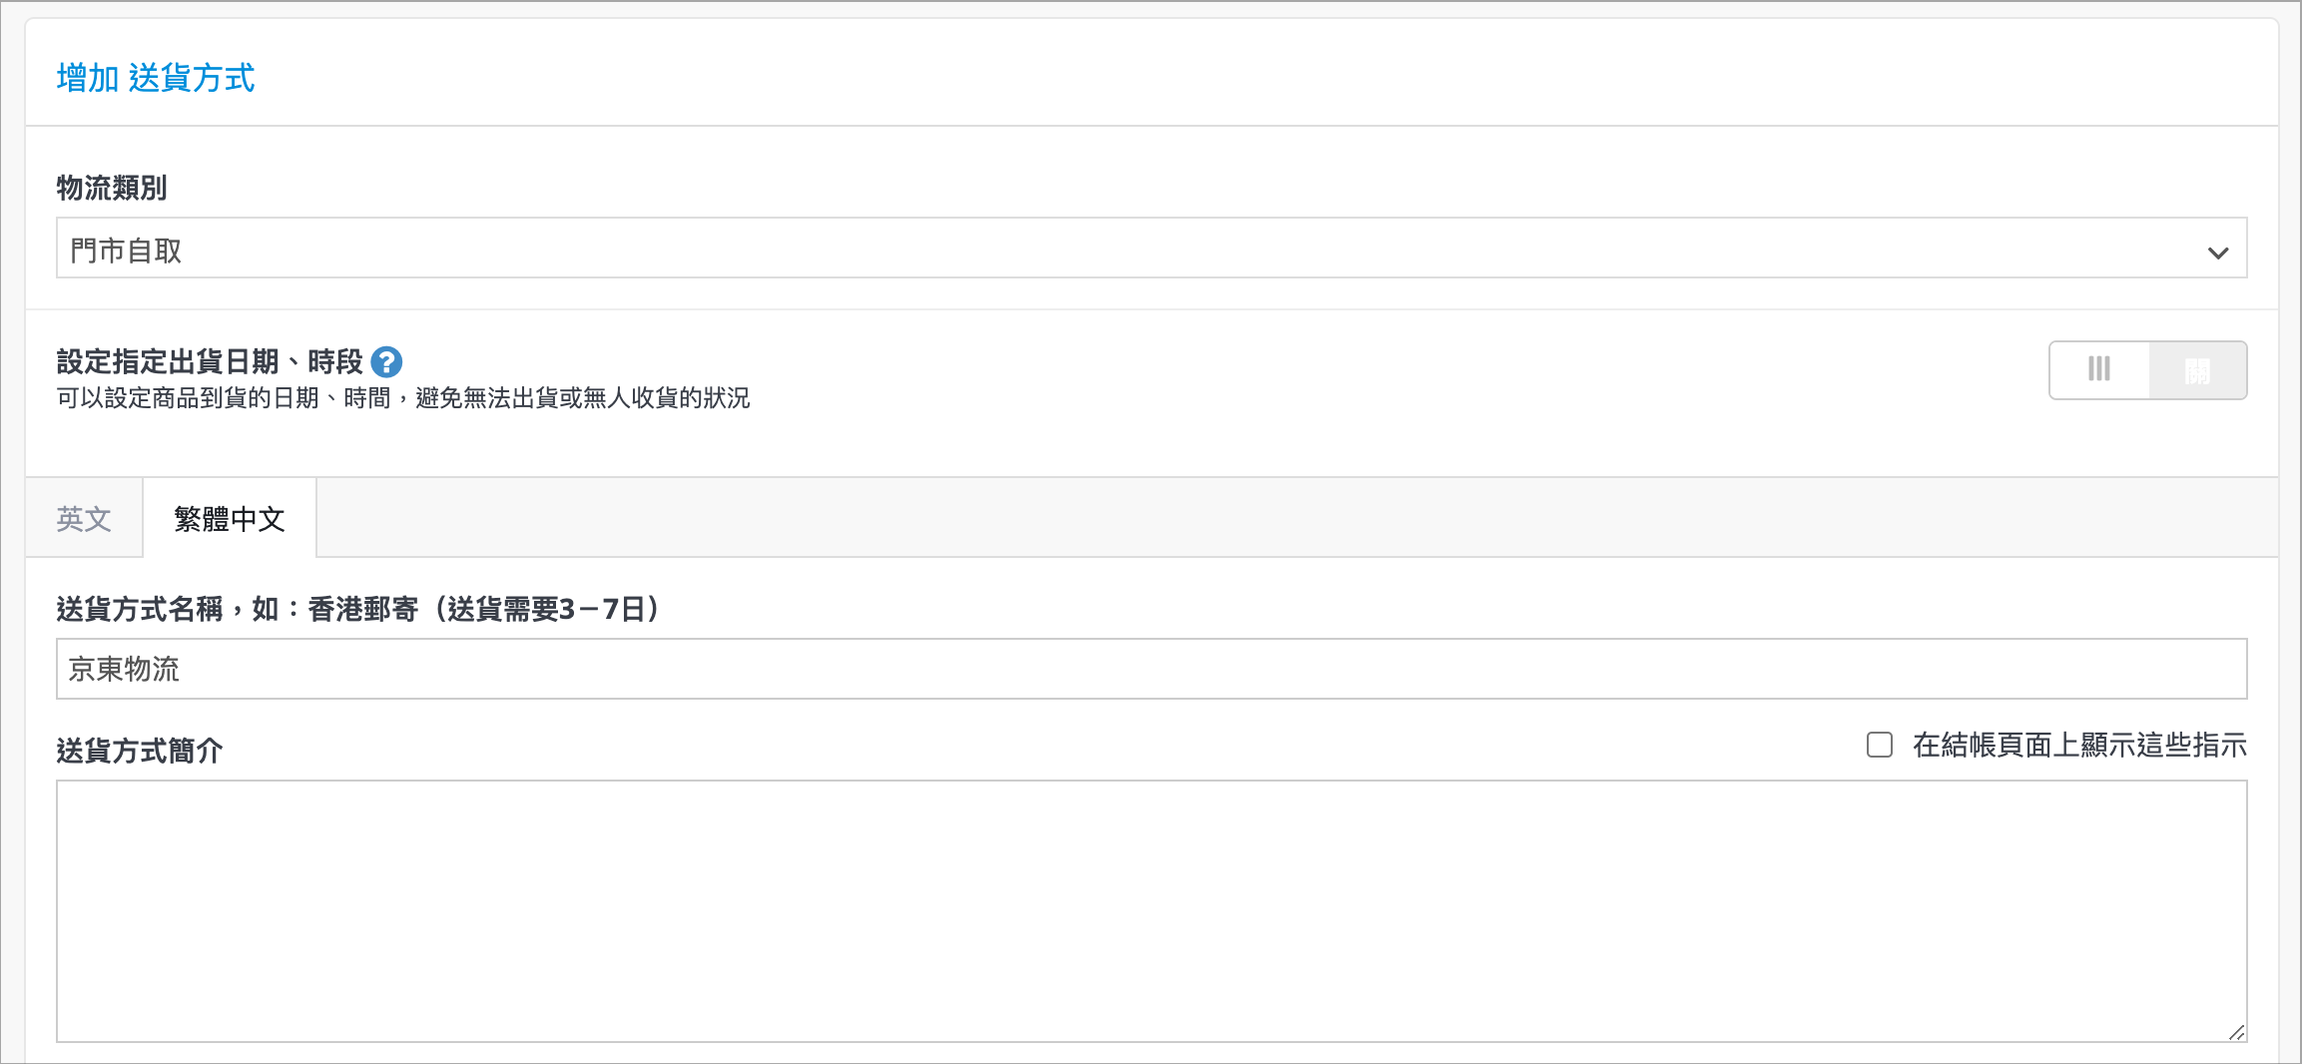Viewport: 2302px width, 1064px height.
Task: Click the chevron arrow in 物流類別 select
Action: click(x=2218, y=253)
